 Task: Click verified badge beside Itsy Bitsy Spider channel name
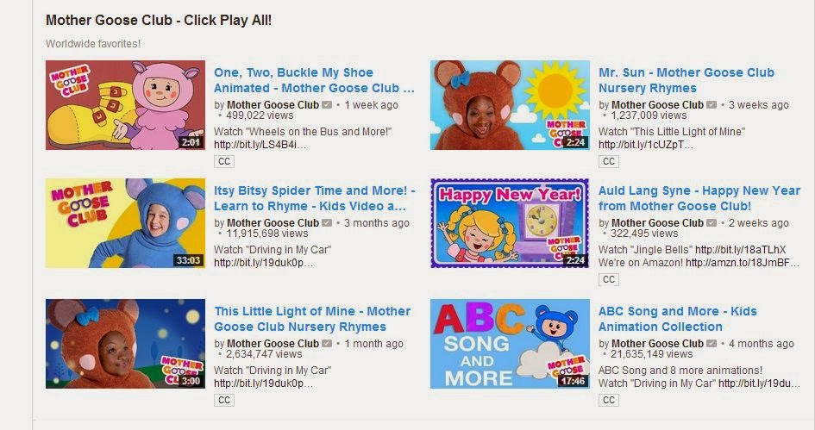(327, 223)
